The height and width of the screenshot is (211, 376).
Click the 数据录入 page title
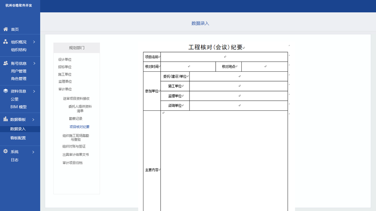tap(200, 23)
